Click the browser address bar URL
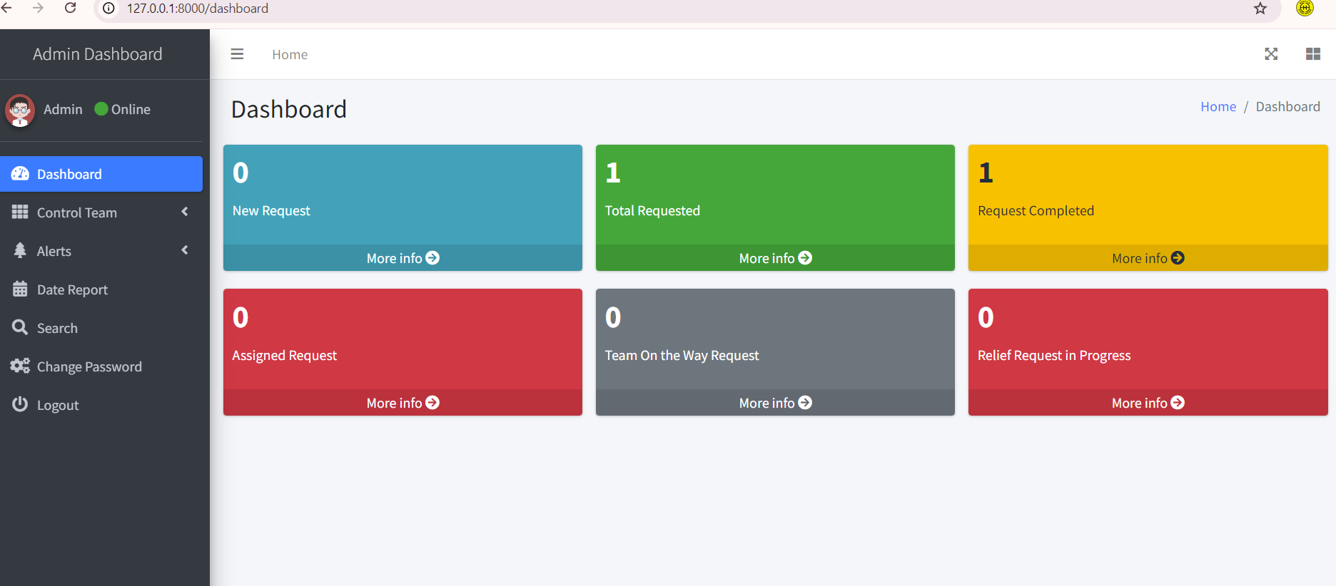This screenshot has width=1336, height=586. pyautogui.click(x=198, y=9)
